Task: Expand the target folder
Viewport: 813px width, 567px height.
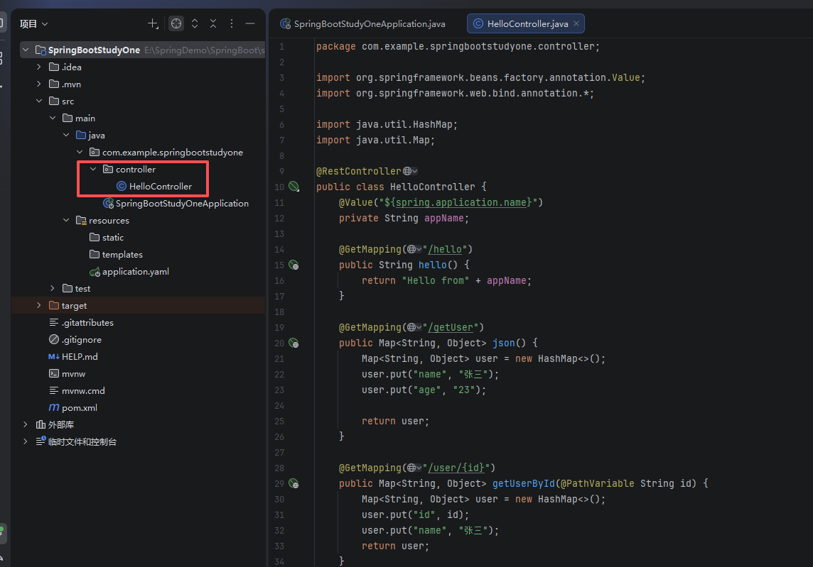Action: pos(39,306)
